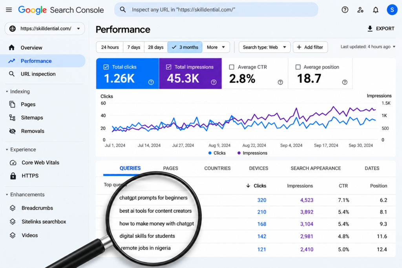Switch to the Devices tab

(259, 168)
